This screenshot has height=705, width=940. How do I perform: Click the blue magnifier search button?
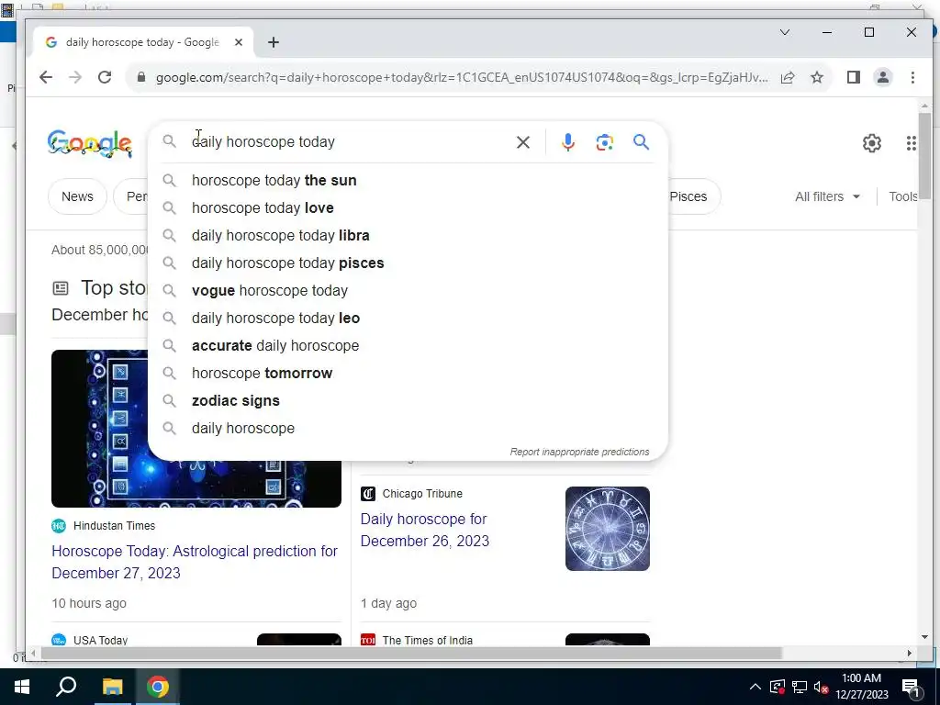click(641, 142)
